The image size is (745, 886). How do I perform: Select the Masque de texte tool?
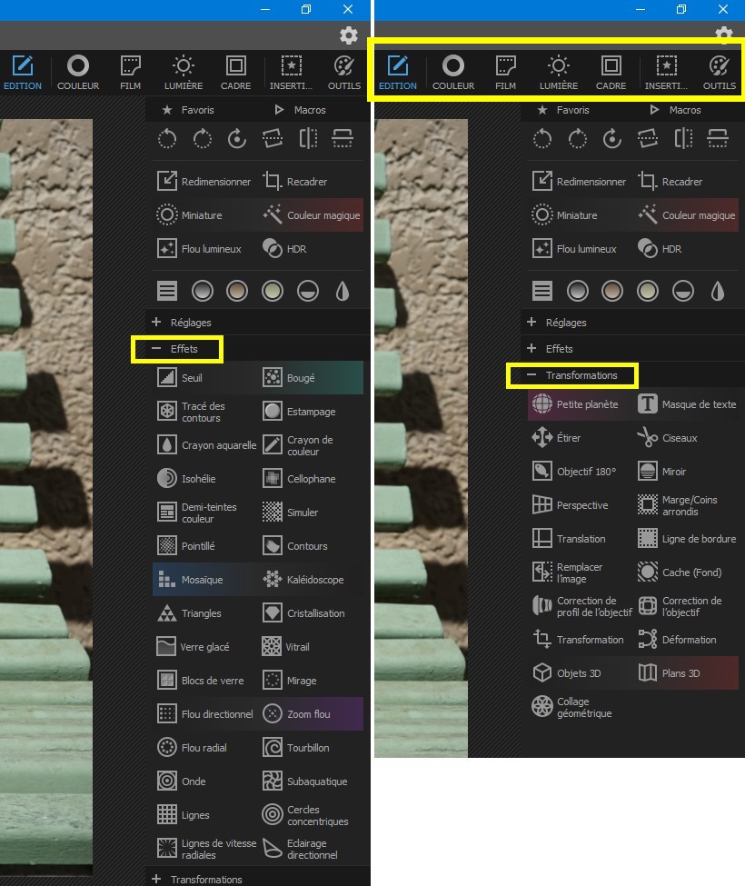(x=687, y=404)
